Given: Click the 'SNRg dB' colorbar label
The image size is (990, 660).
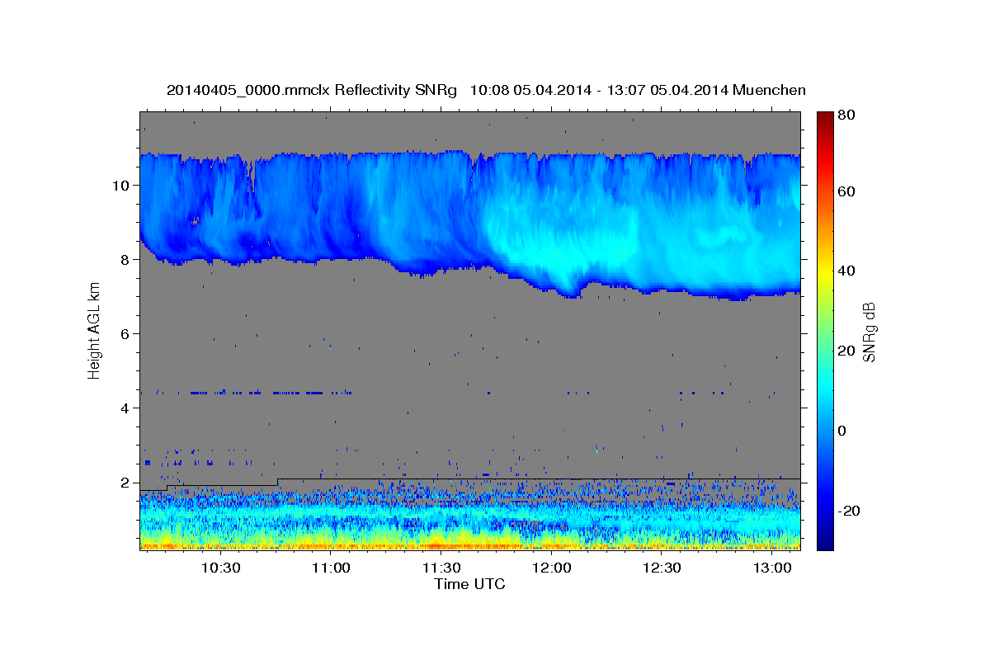Looking at the screenshot, I should tap(868, 331).
